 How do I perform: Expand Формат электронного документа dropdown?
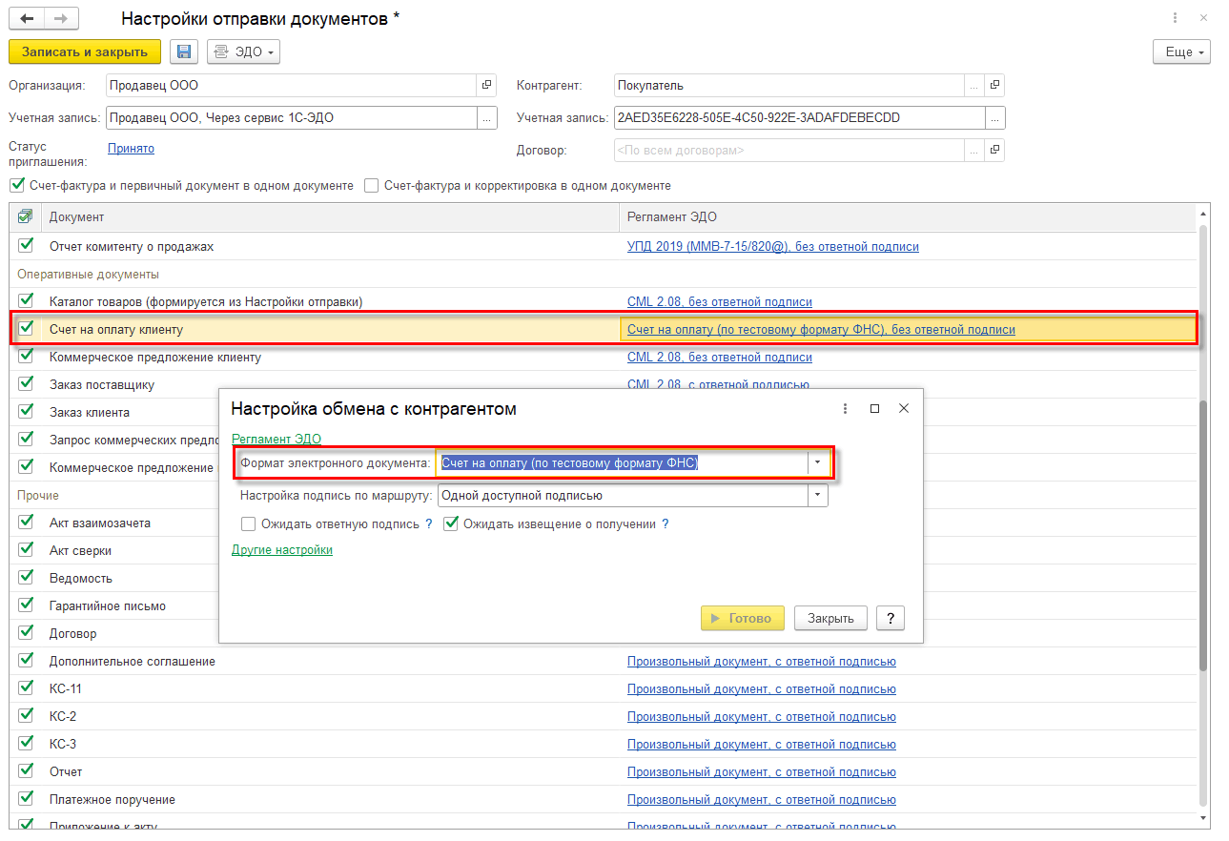pyautogui.click(x=817, y=462)
